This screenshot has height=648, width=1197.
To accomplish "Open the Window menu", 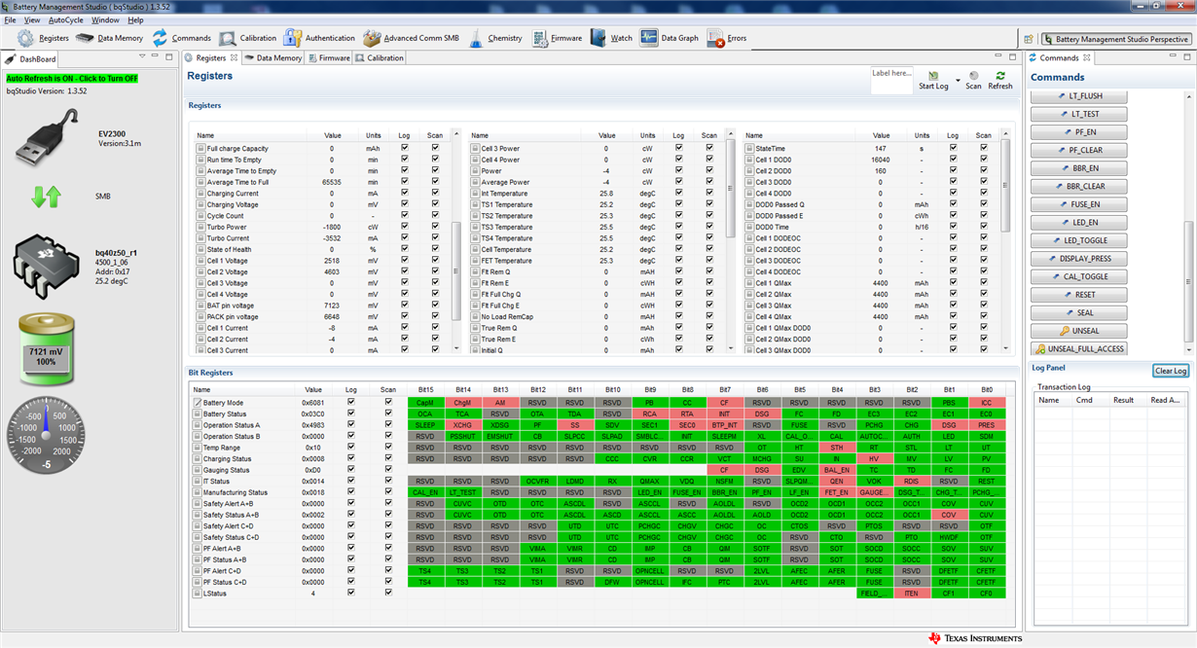I will (105, 19).
